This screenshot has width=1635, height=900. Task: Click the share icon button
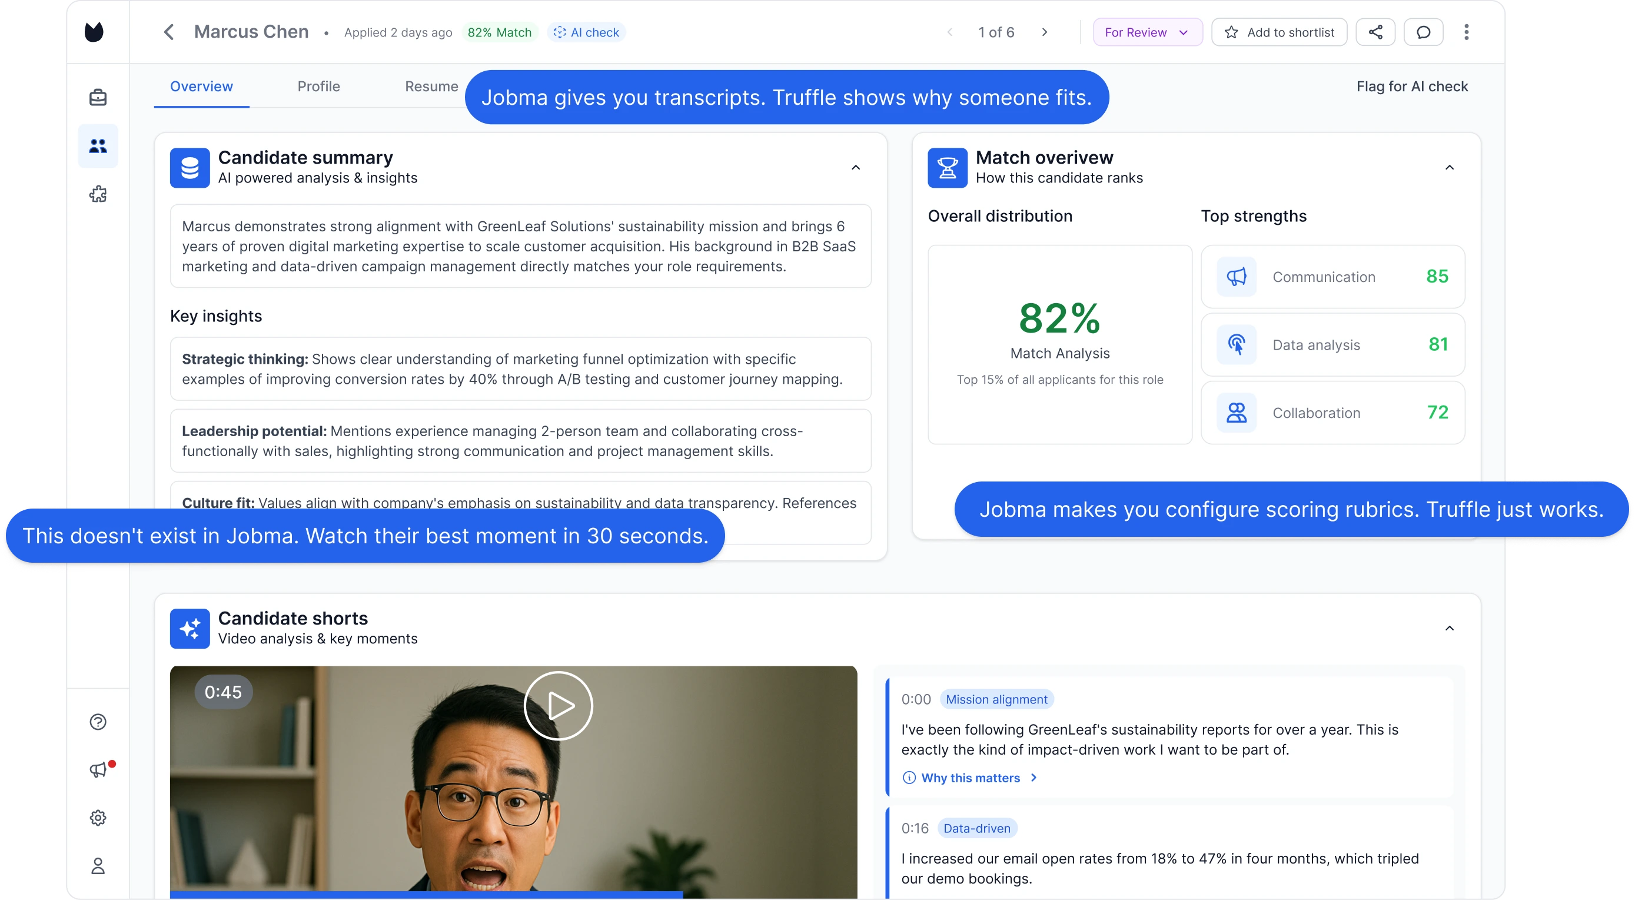coord(1375,32)
